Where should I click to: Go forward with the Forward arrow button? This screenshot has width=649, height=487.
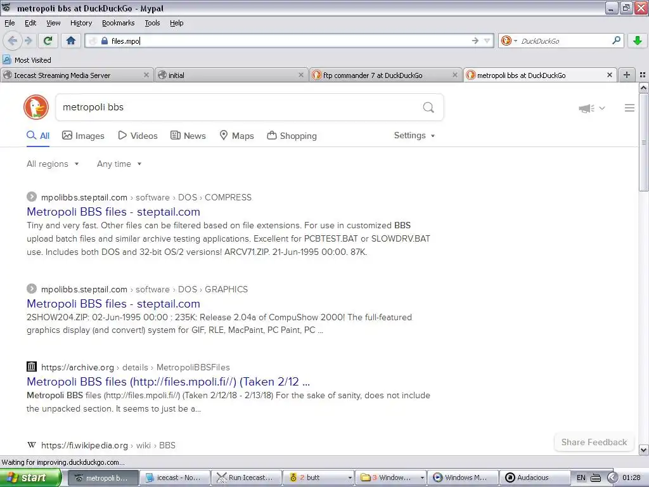pos(28,41)
